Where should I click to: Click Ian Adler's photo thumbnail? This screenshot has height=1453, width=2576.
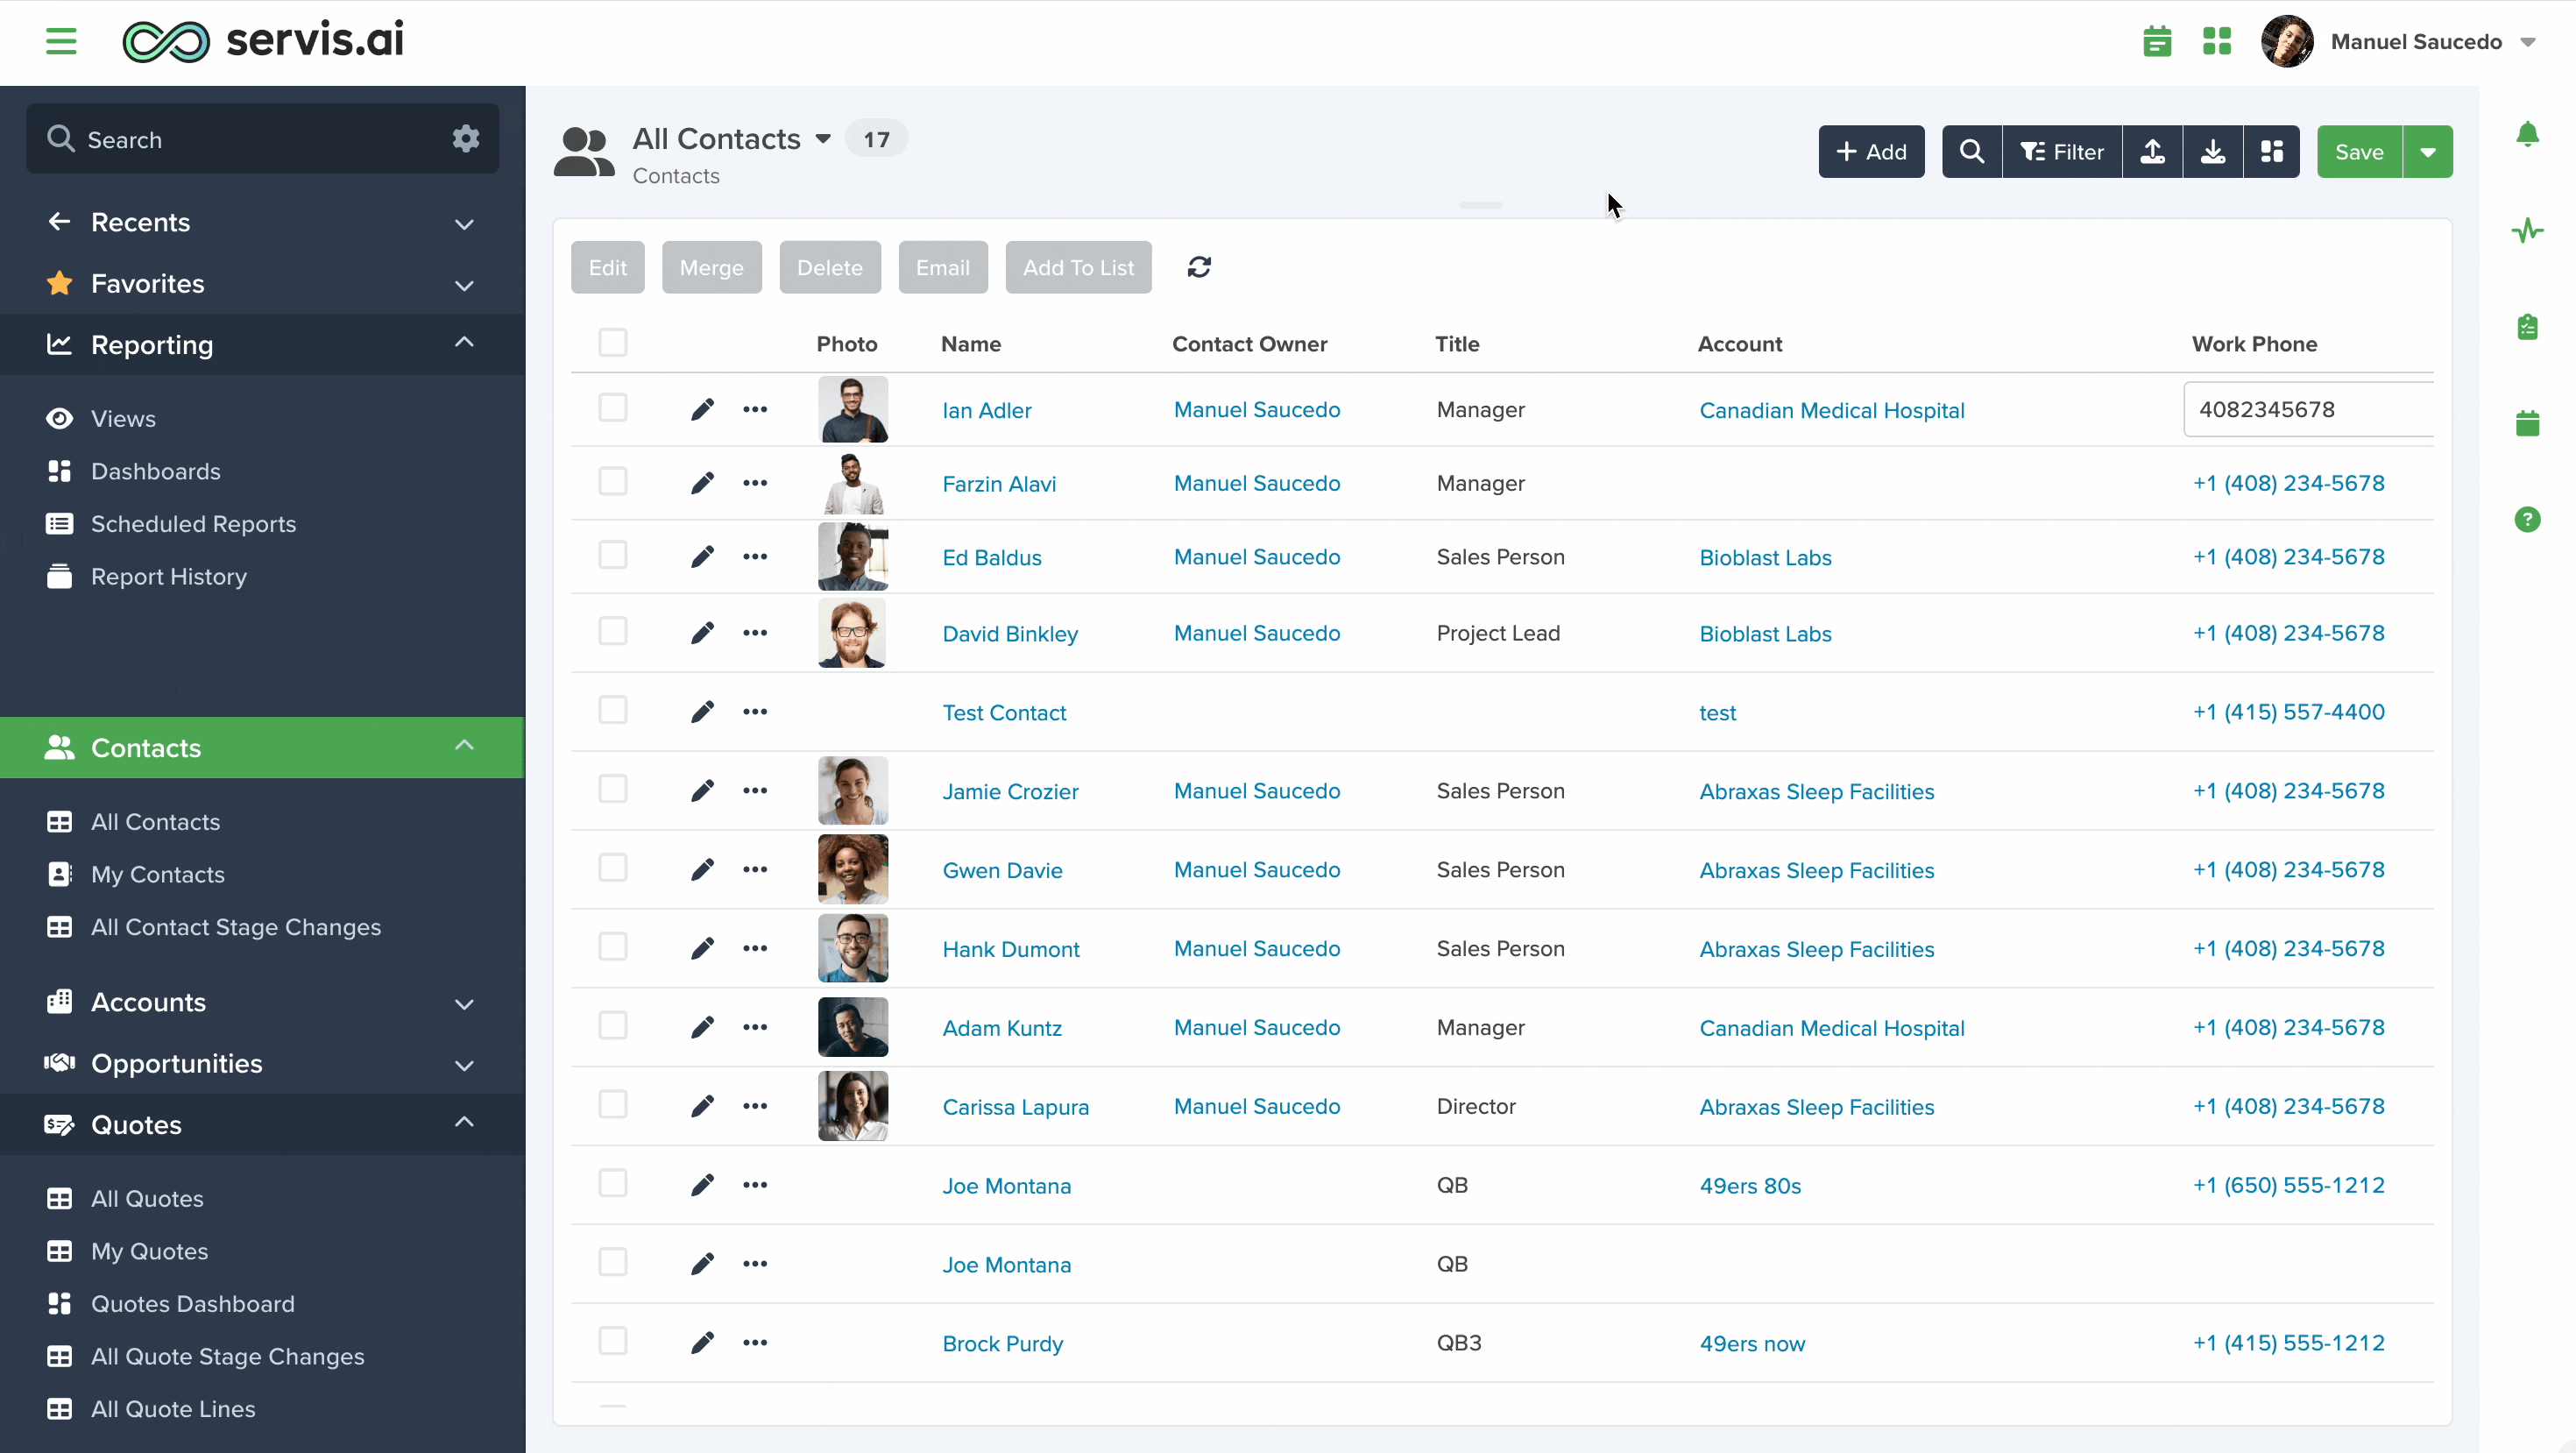tap(853, 409)
